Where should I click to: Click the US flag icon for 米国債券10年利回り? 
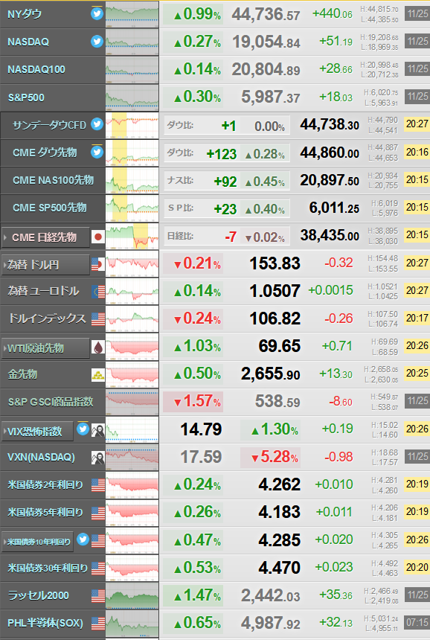coord(98,541)
